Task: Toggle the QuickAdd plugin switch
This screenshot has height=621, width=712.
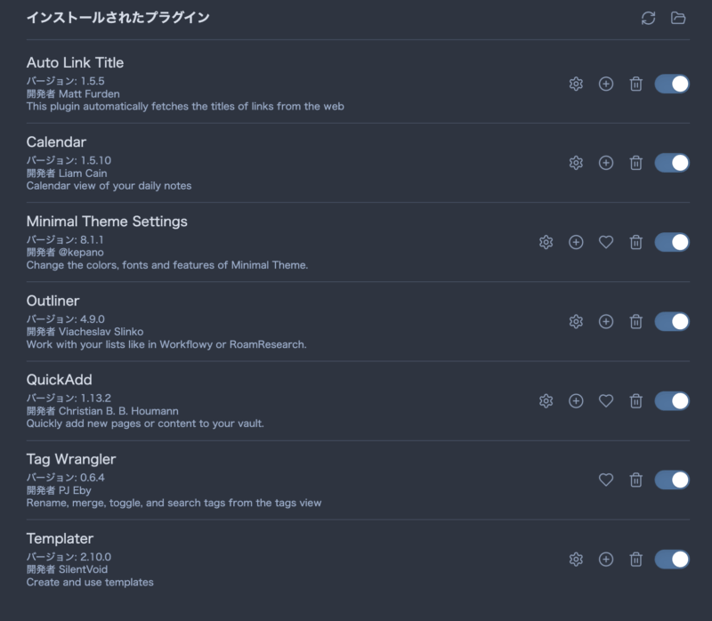Action: (672, 401)
